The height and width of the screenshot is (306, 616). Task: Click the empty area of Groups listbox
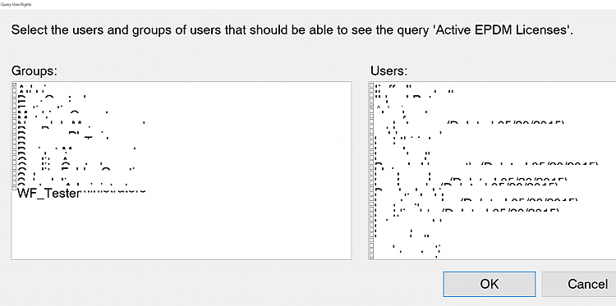tap(181, 227)
